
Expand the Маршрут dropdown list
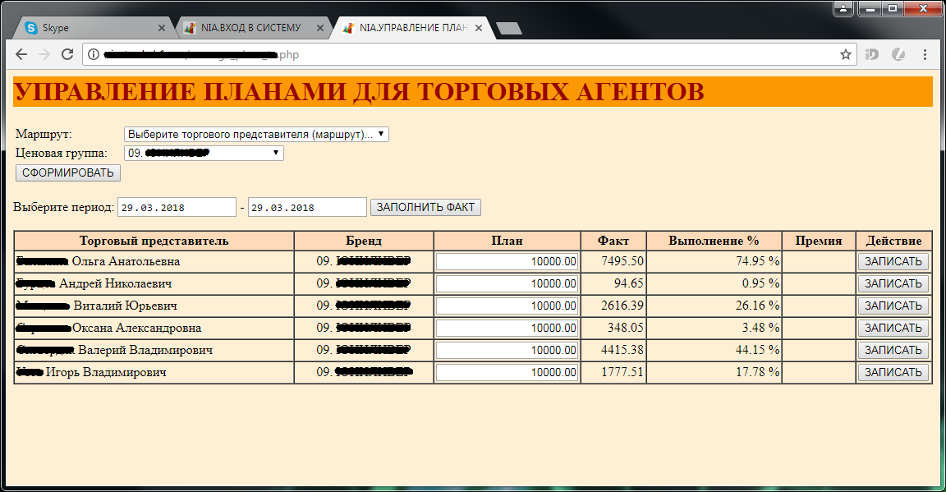click(256, 134)
